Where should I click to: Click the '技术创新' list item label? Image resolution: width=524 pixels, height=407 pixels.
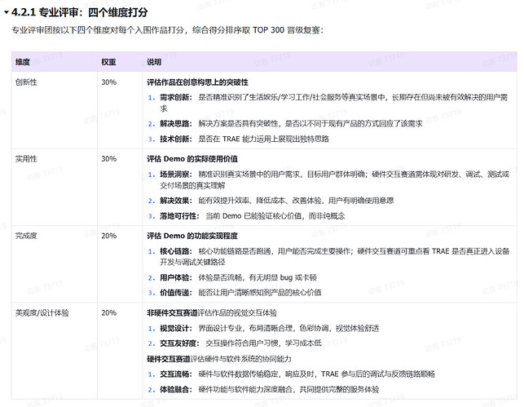coord(176,139)
